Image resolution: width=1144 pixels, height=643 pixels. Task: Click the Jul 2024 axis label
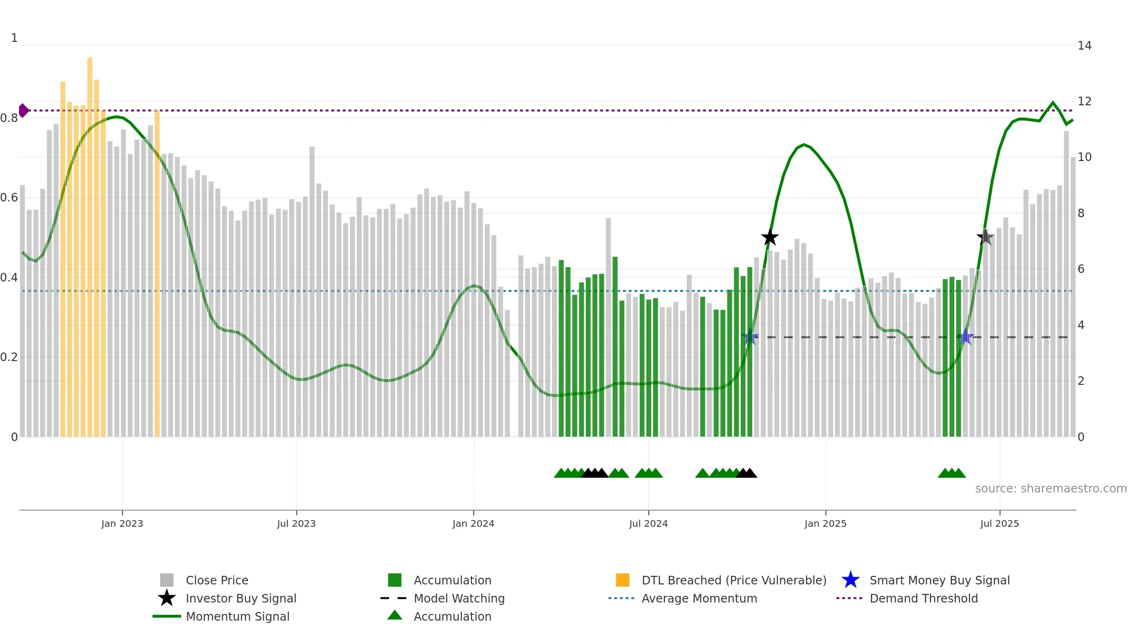click(x=648, y=523)
